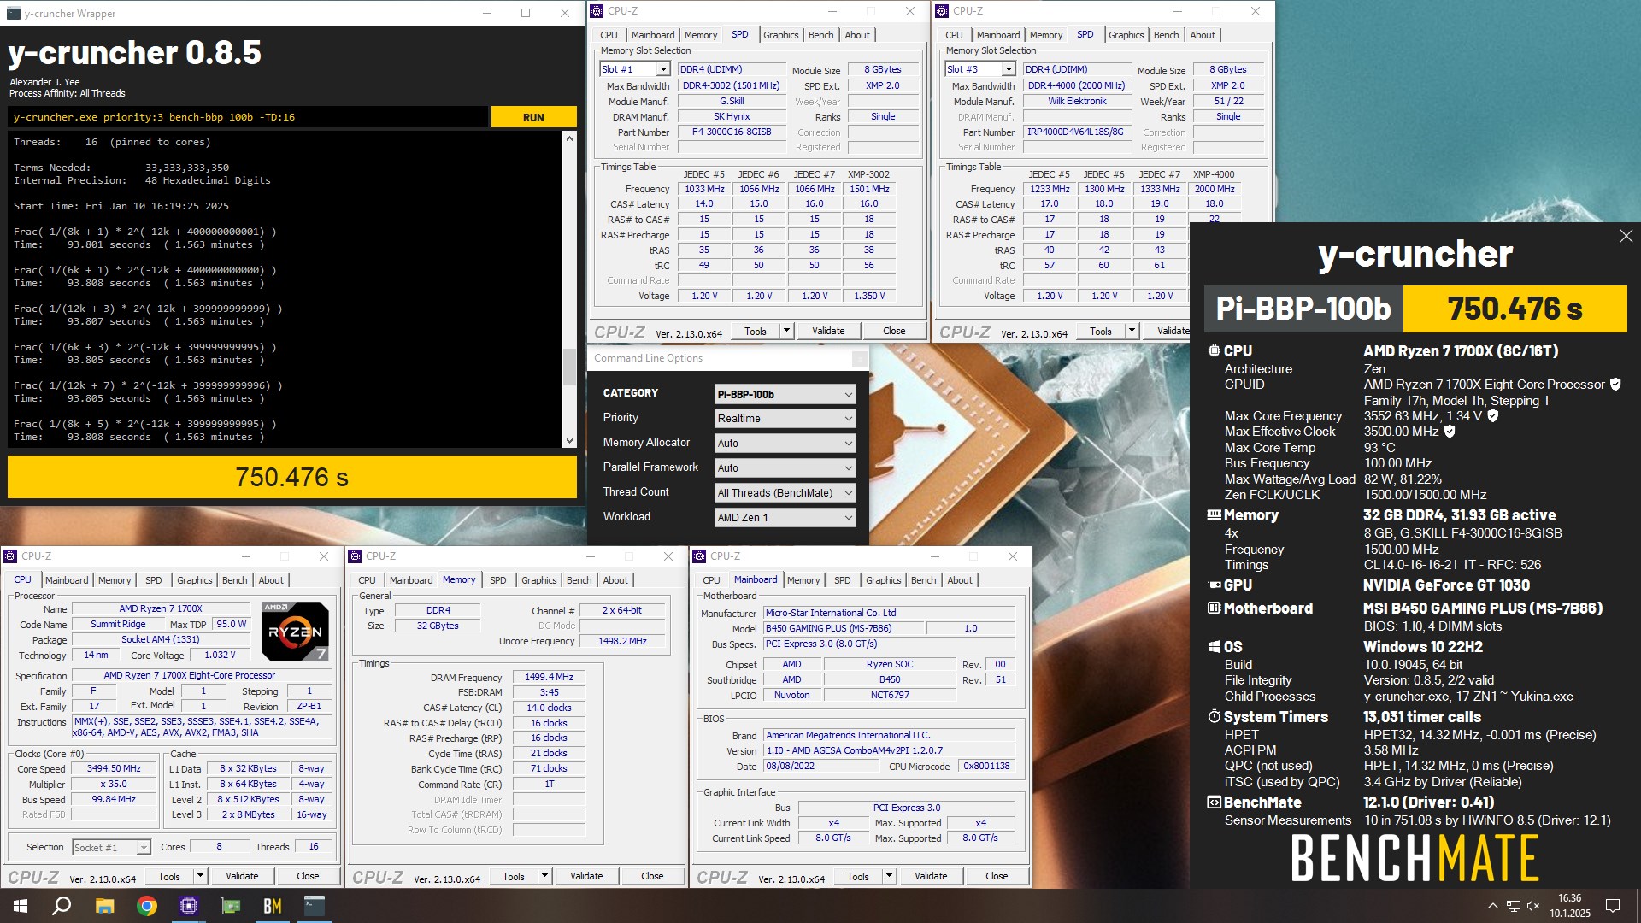Click the Windows OS icon in BenchMate panel
Screen dimensions: 1641x923
click(x=1214, y=647)
